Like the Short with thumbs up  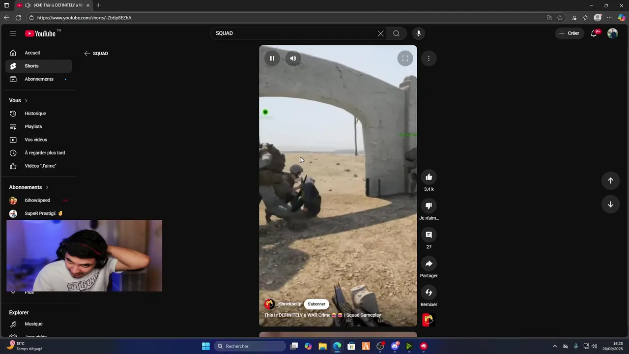(x=429, y=177)
